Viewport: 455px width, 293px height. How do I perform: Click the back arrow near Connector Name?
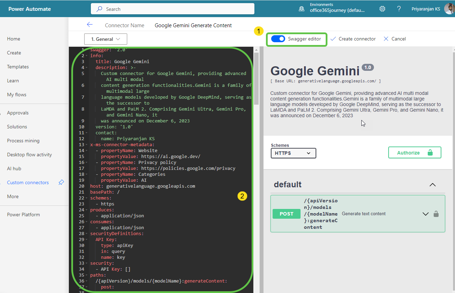(x=90, y=25)
